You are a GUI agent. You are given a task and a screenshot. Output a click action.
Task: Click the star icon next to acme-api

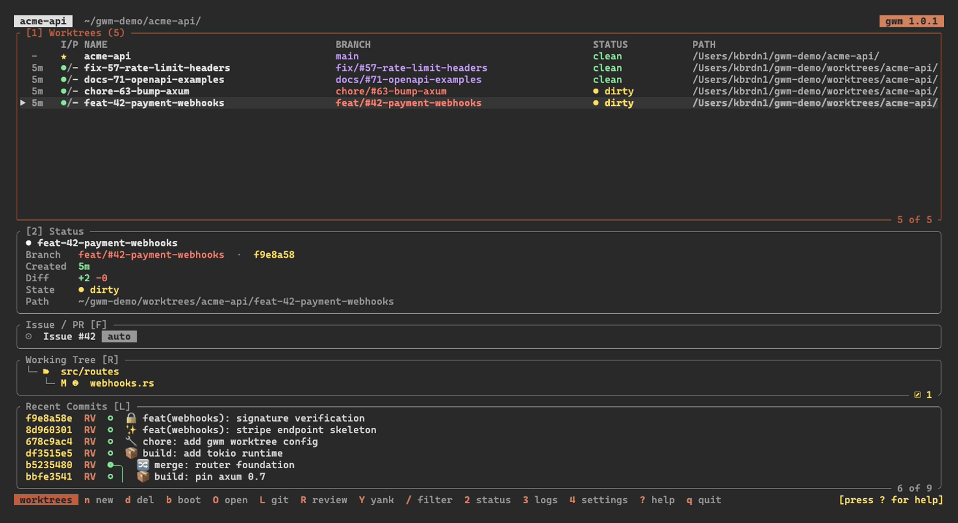click(64, 57)
